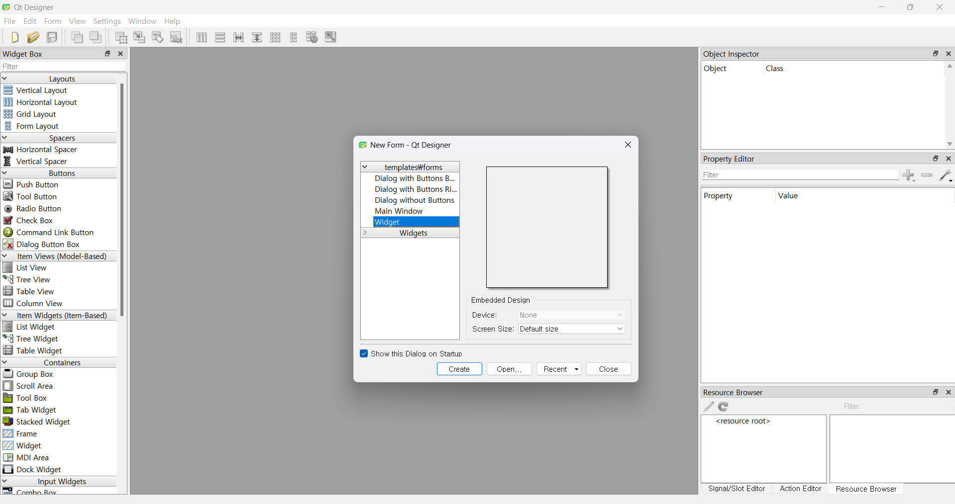Select the Edit Buddies mode icon

pyautogui.click(x=158, y=37)
